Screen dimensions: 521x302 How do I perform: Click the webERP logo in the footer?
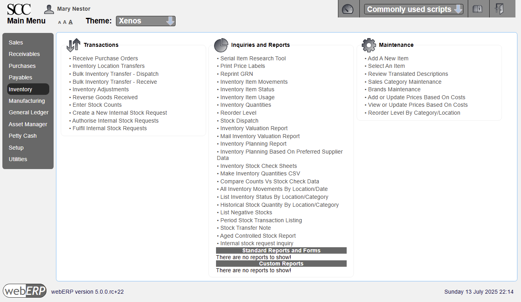25,290
